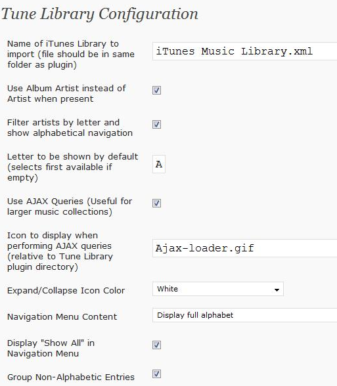The height and width of the screenshot is (386, 337).
Task: Click the Navigation Menu Content label
Action: point(62,316)
